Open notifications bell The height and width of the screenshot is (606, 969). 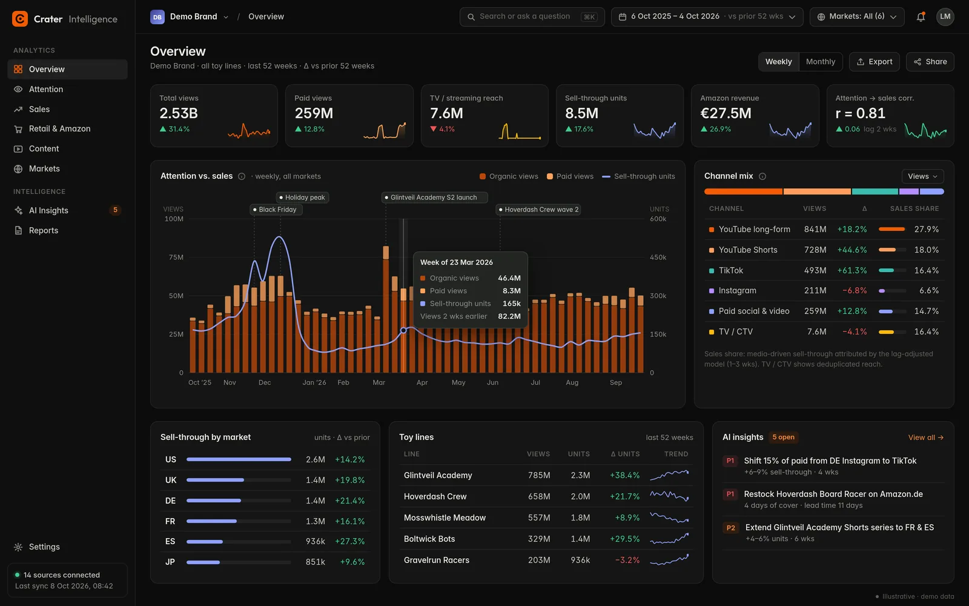click(x=921, y=17)
